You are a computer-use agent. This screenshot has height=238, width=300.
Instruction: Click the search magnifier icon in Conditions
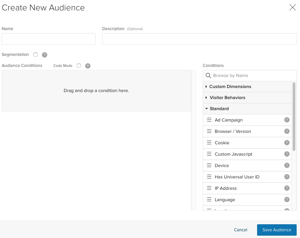pyautogui.click(x=208, y=76)
